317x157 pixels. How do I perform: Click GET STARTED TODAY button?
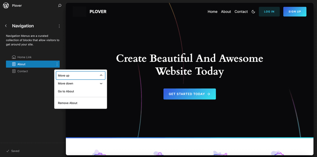pyautogui.click(x=189, y=94)
